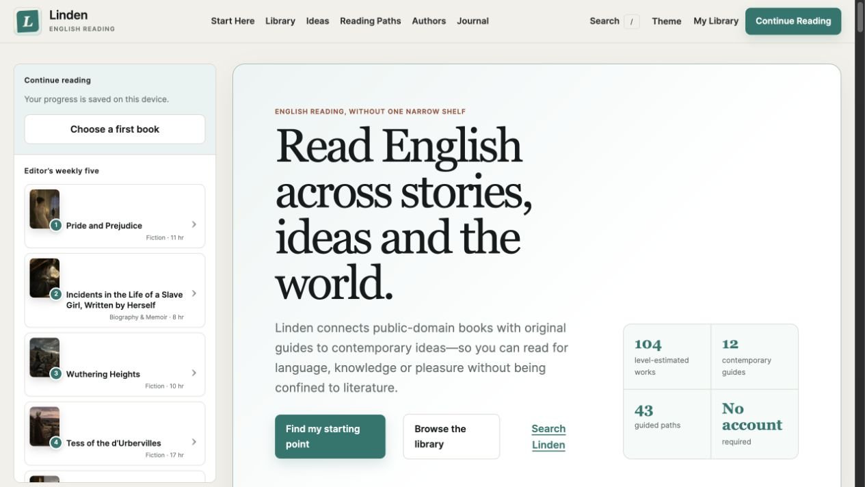865x487 pixels.
Task: Click the number 2 rank badge
Action: pos(56,294)
